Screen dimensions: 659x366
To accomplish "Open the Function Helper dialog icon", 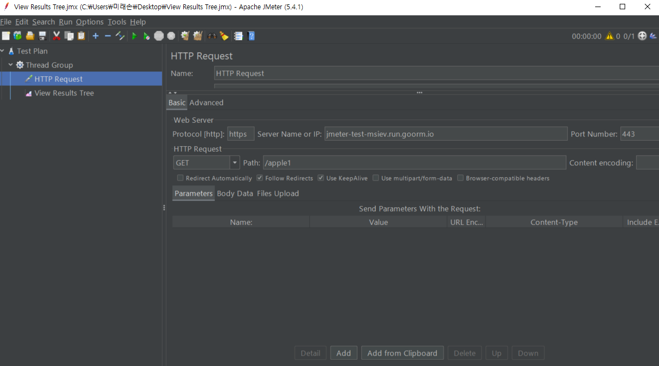I will (238, 36).
